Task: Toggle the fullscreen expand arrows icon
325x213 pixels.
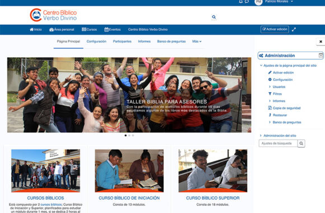Action: click(x=294, y=30)
